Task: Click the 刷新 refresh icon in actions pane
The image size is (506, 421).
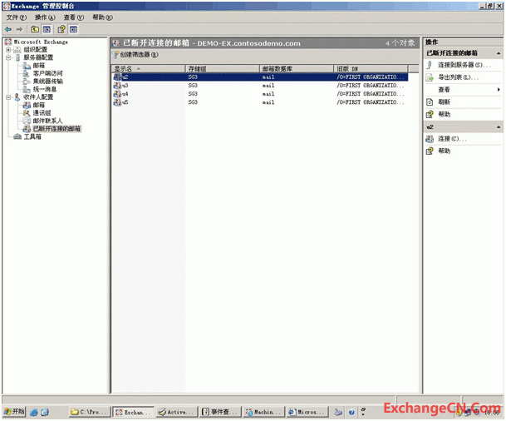Action: tap(430, 102)
